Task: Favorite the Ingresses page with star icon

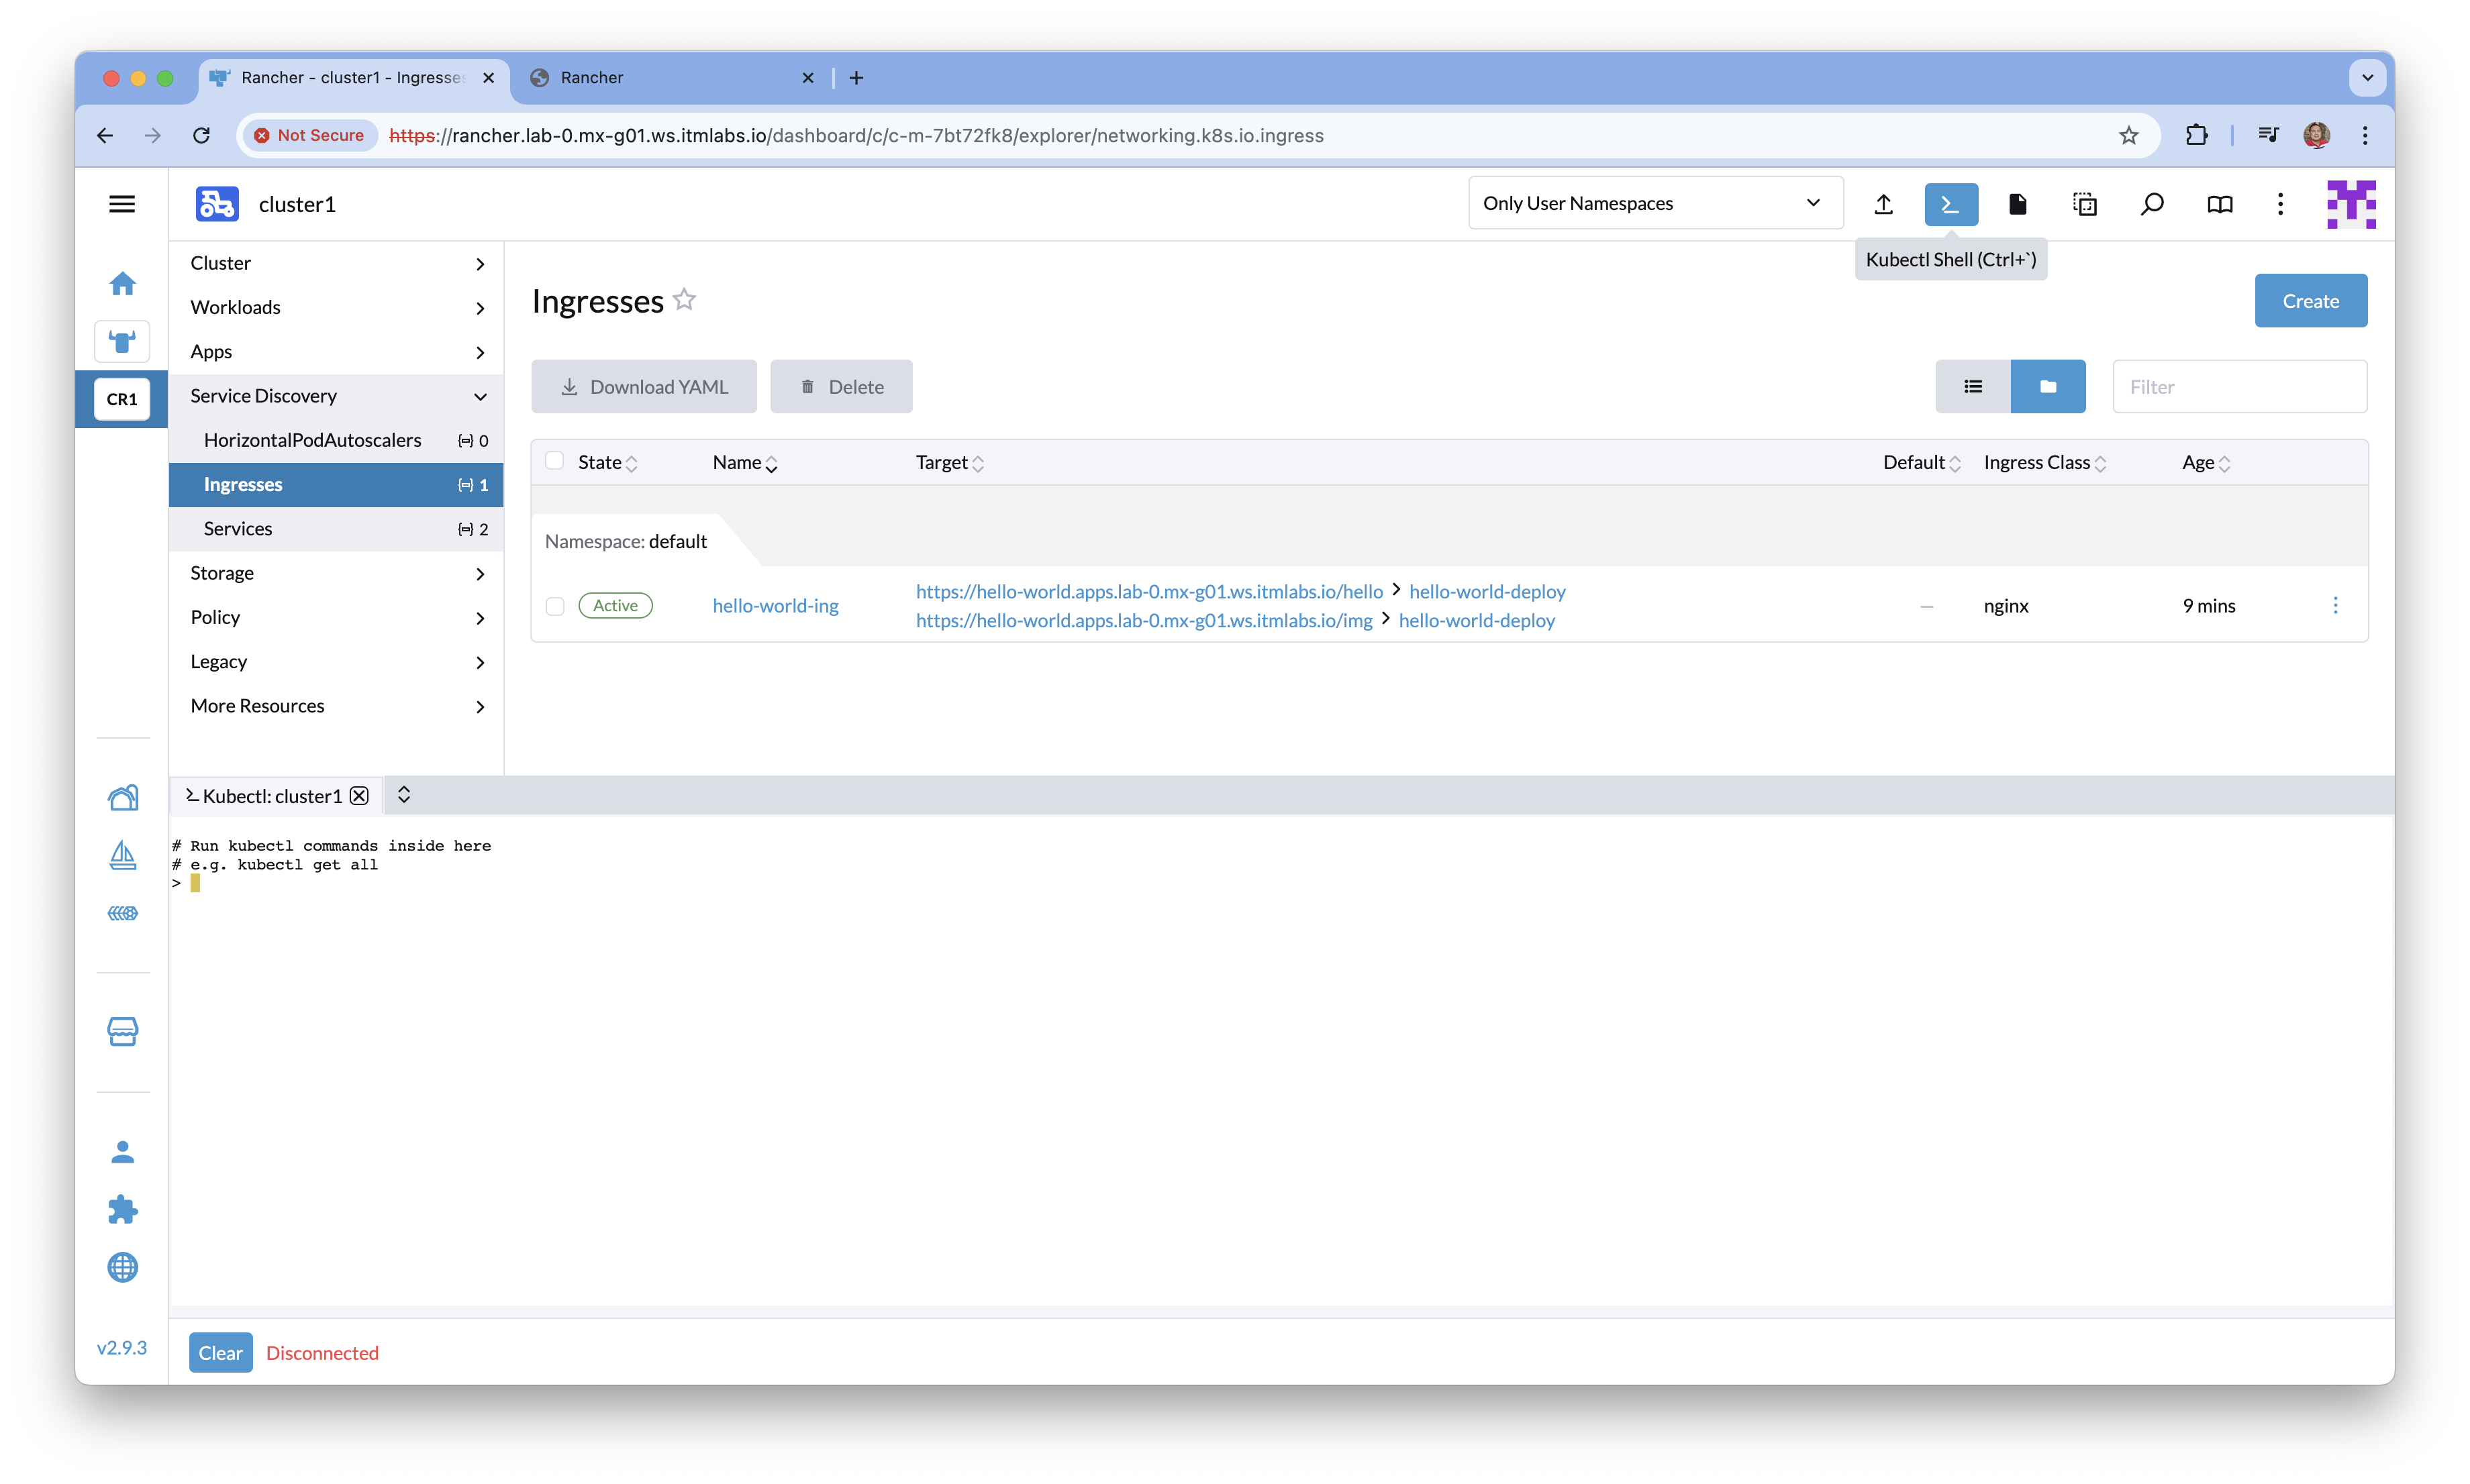Action: 684,299
